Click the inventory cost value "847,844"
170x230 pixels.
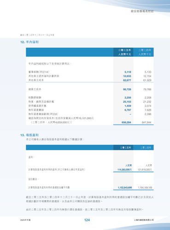pyautogui.click(x=147, y=122)
